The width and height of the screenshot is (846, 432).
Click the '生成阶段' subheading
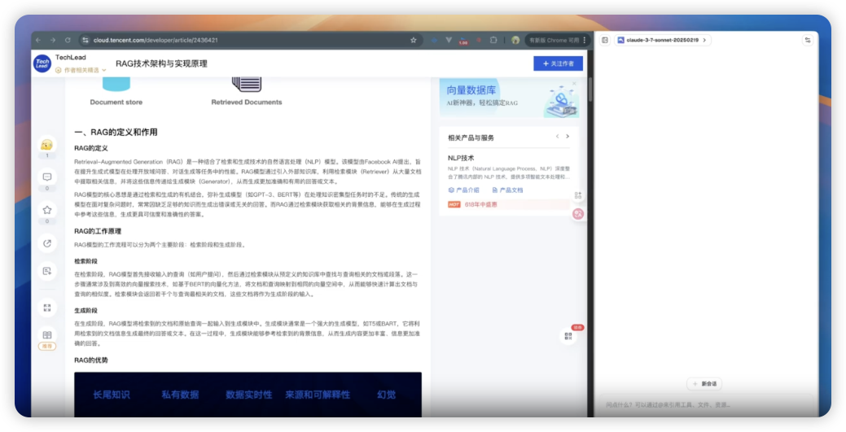[85, 311]
